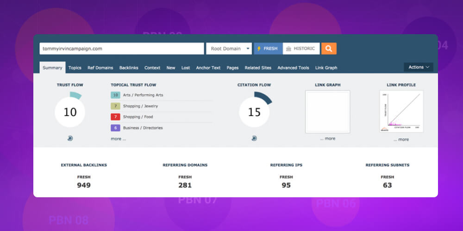Image resolution: width=463 pixels, height=231 pixels.
Task: Click 'Arts / Performing Arts' topic
Action: point(143,95)
